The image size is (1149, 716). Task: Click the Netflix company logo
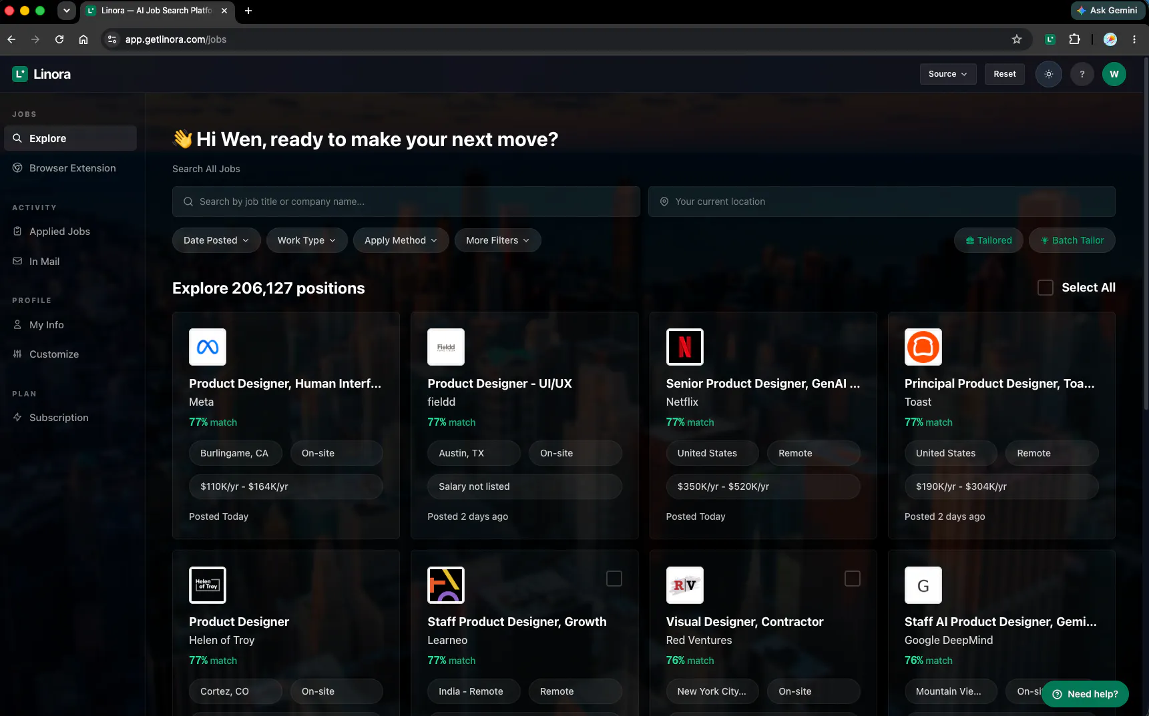tap(685, 347)
